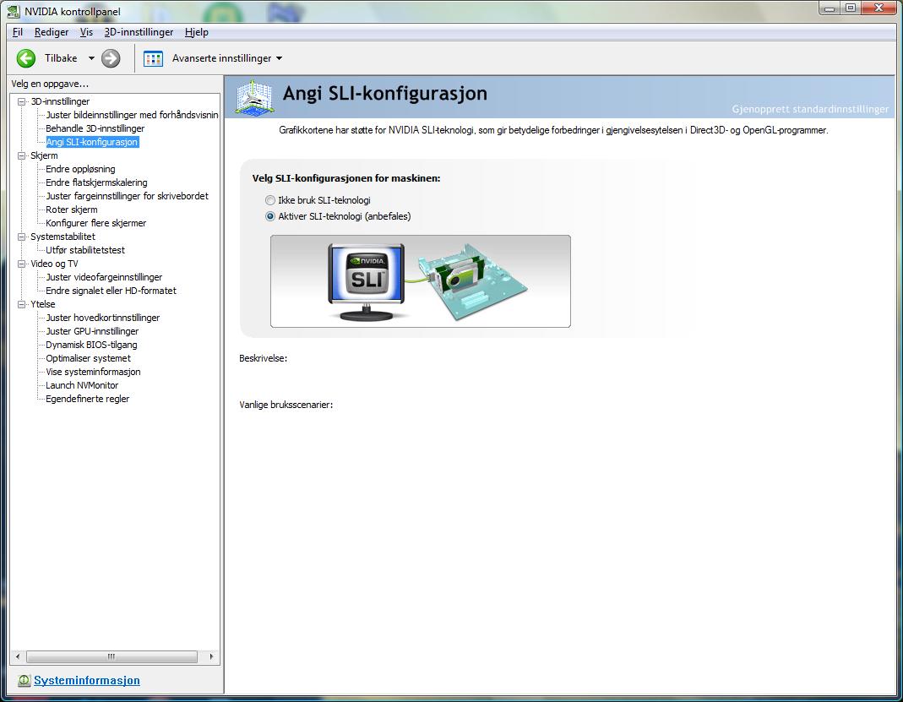Click the tree horizontal scrollbar thumb

click(x=112, y=656)
